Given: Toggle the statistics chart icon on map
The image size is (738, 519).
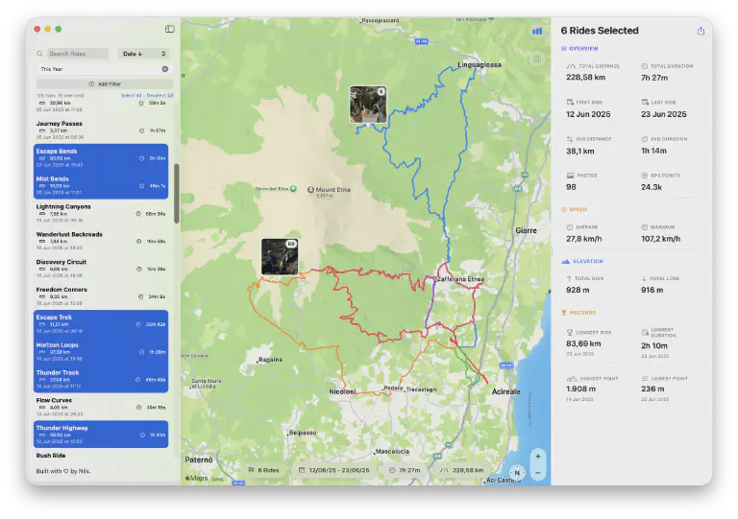Looking at the screenshot, I should click(536, 31).
